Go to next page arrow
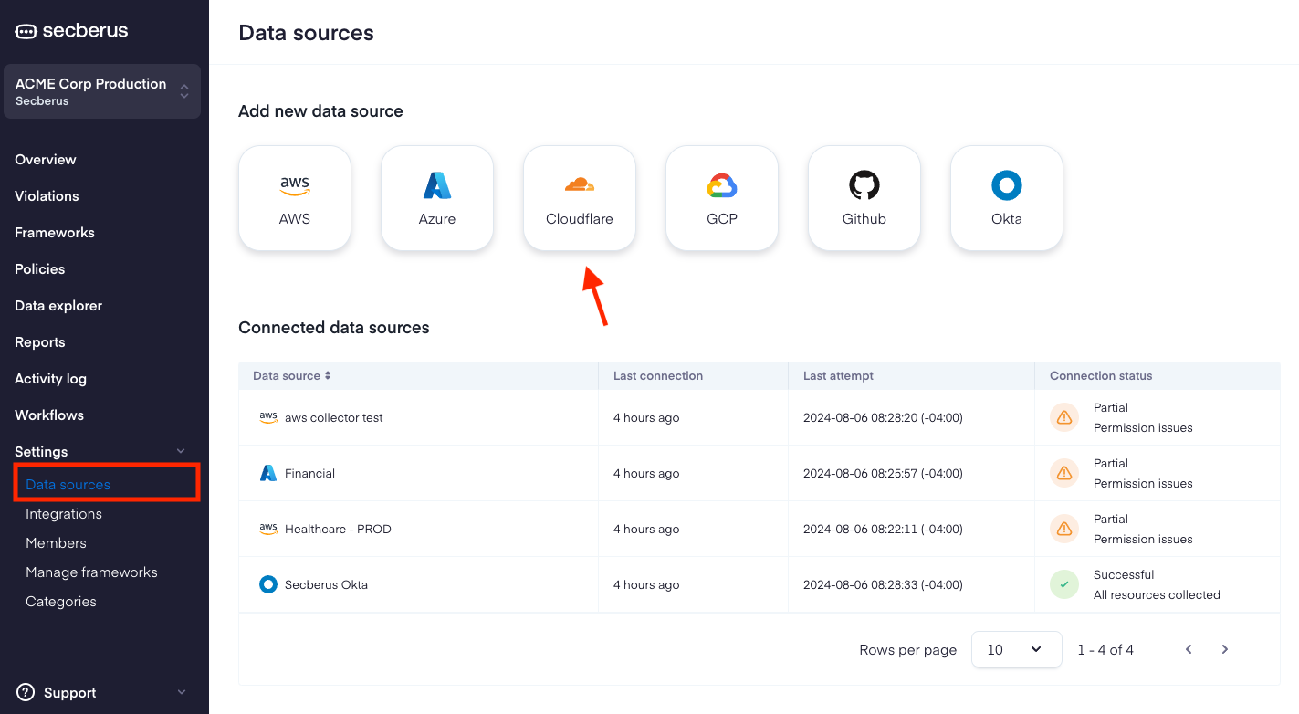 click(x=1225, y=649)
